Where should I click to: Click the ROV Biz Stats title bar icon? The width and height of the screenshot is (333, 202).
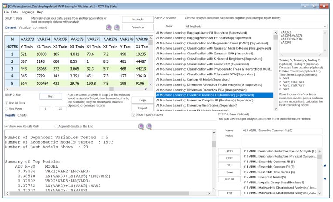coord(5,6)
